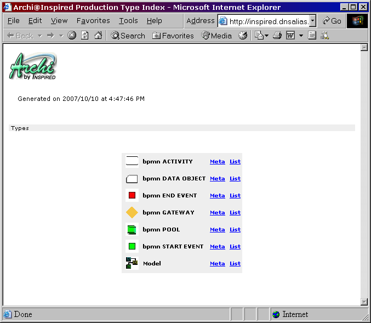Image resolution: width=371 pixels, height=323 pixels.
Task: Expand the Address bar dropdown
Action: (312, 21)
